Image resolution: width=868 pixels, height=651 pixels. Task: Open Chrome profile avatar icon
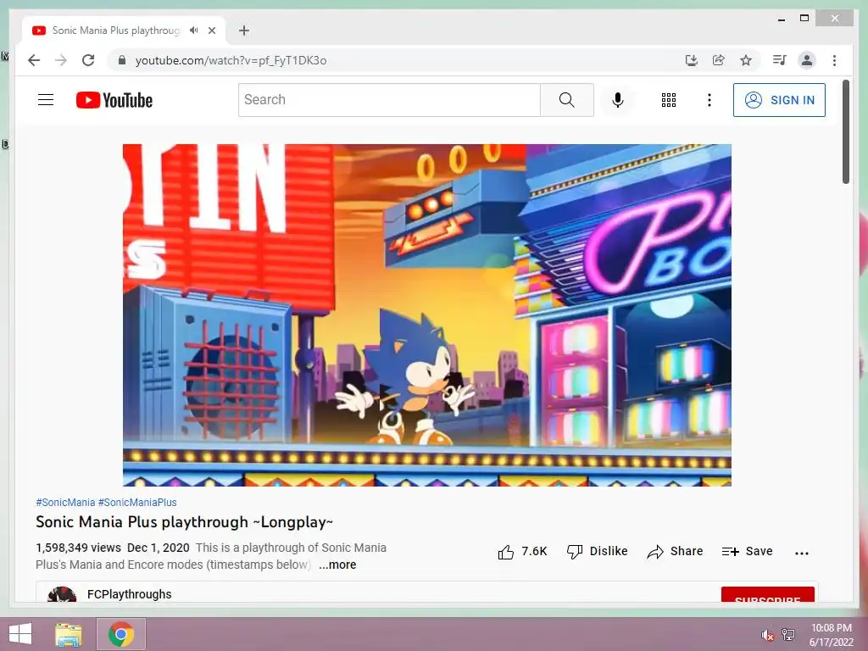pyautogui.click(x=807, y=60)
